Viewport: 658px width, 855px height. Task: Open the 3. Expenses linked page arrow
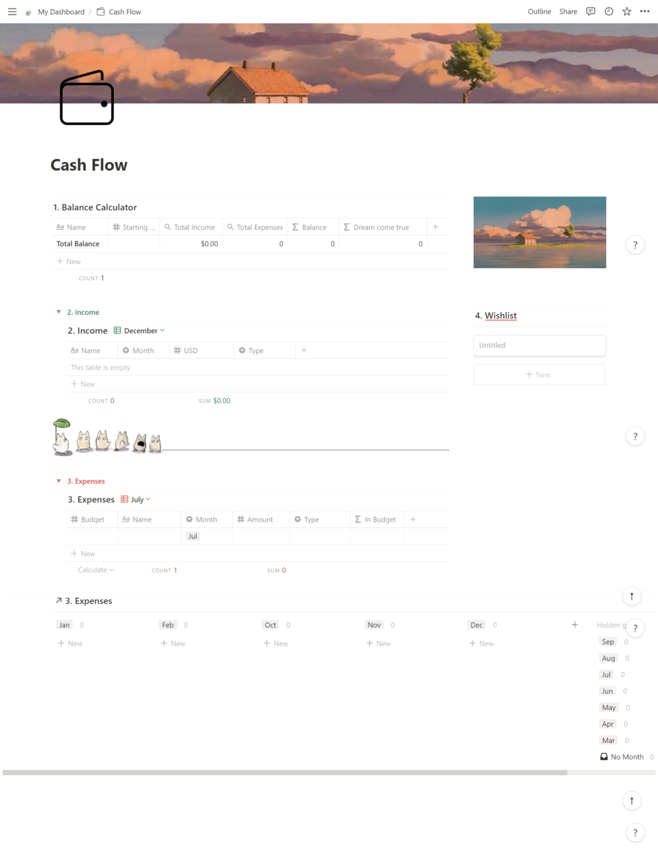click(x=59, y=601)
